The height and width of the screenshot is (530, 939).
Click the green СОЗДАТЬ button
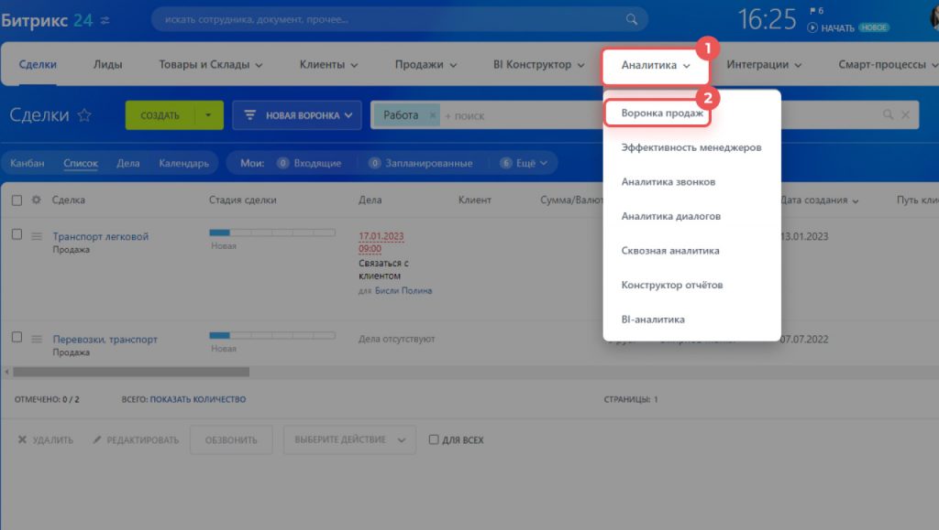[x=160, y=114]
